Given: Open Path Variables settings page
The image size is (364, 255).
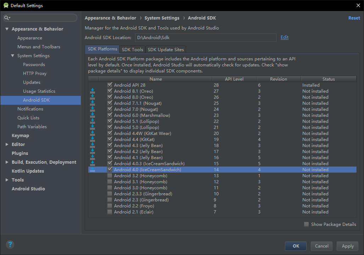Looking at the screenshot, I should pos(32,126).
